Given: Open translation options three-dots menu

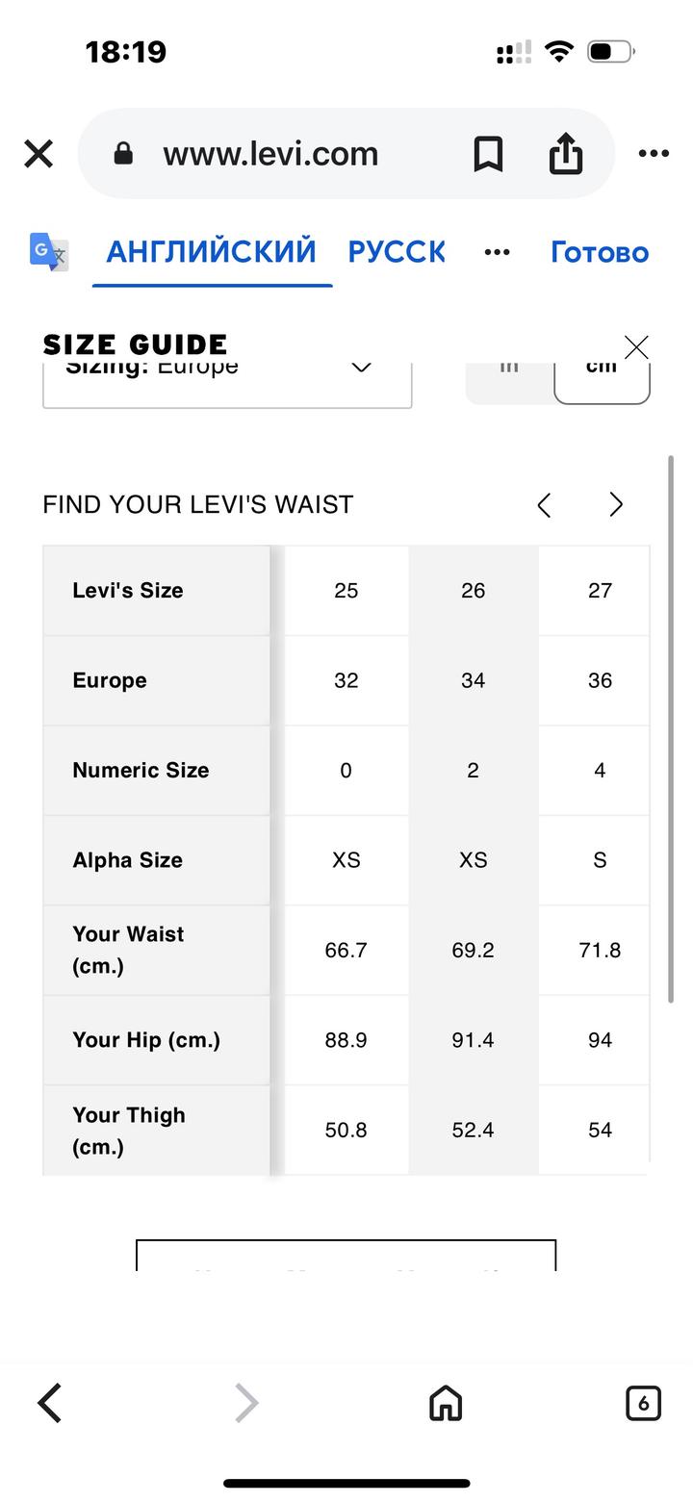Looking at the screenshot, I should tap(497, 252).
